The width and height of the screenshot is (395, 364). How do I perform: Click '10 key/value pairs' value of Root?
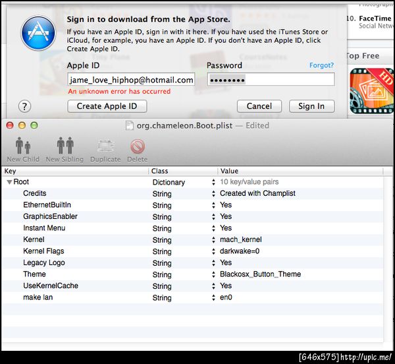tap(250, 182)
